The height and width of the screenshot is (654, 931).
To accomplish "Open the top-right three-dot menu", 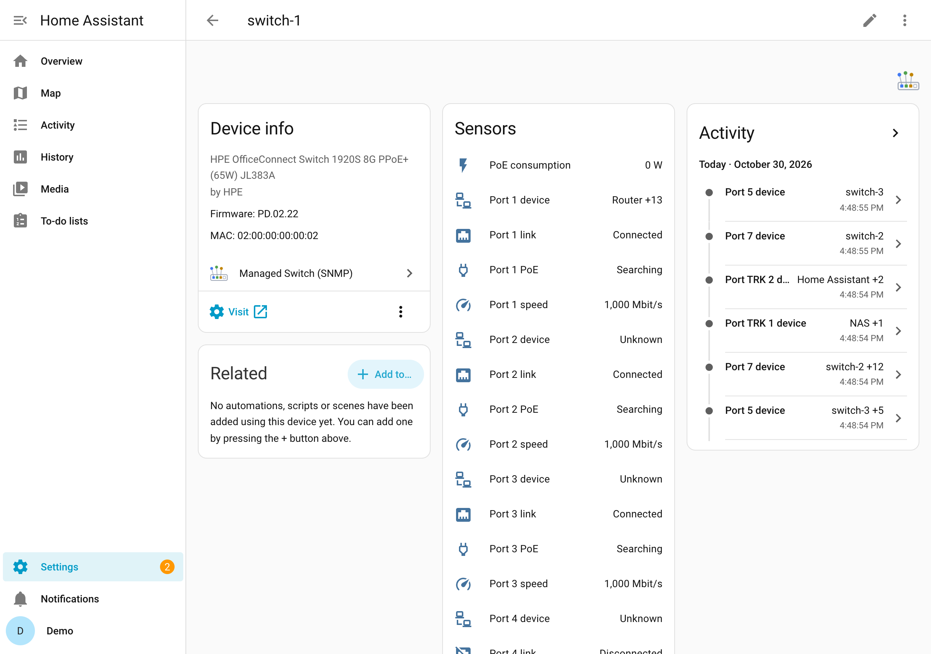I will coord(905,20).
